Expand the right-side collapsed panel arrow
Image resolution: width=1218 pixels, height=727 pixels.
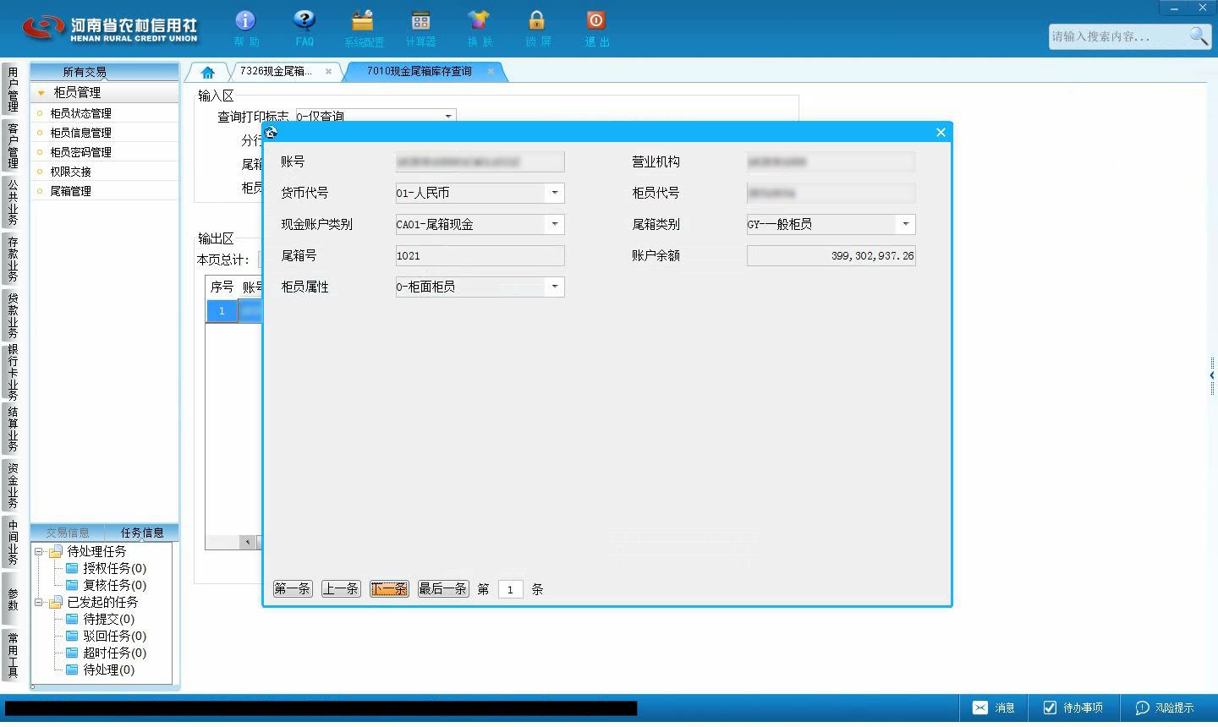click(x=1212, y=375)
